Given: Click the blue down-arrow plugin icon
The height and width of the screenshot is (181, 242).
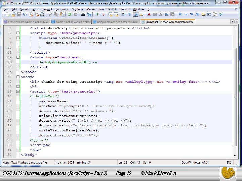Looking at the screenshot, I should [192, 14].
